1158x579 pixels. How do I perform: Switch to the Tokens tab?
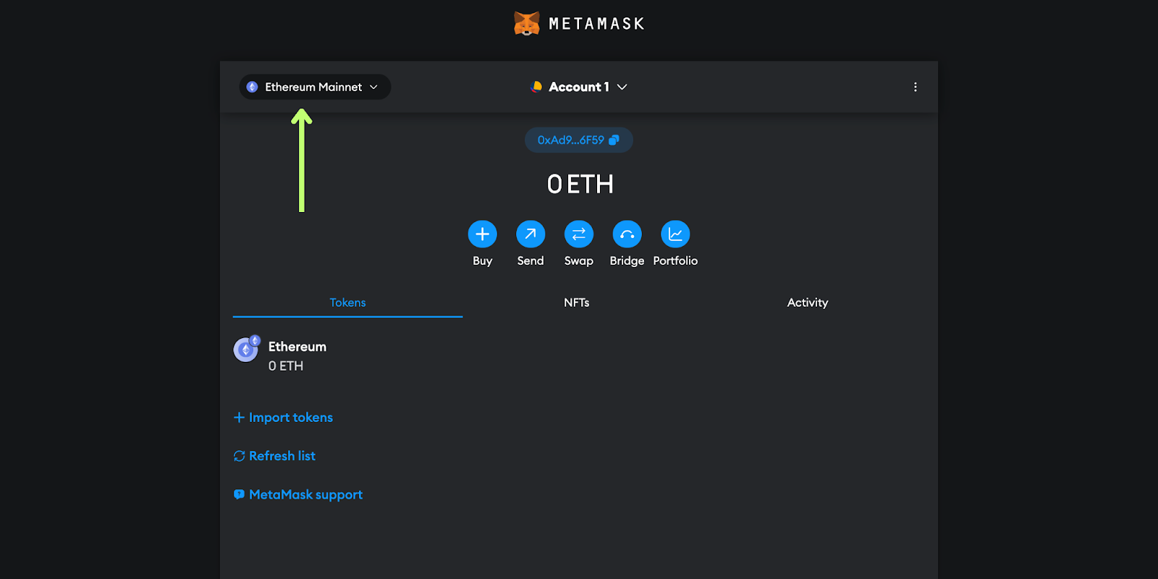tap(347, 303)
